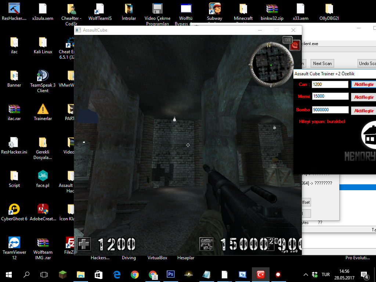This screenshot has width=376, height=282.
Task: Open the Windows Start menu
Action: (9, 275)
